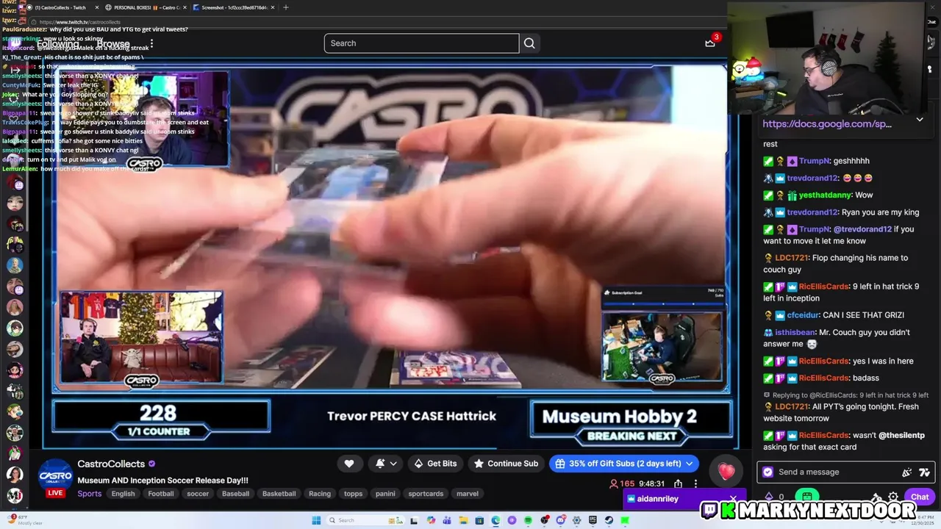Select the topps tag
This screenshot has height=529, width=941.
click(x=354, y=494)
